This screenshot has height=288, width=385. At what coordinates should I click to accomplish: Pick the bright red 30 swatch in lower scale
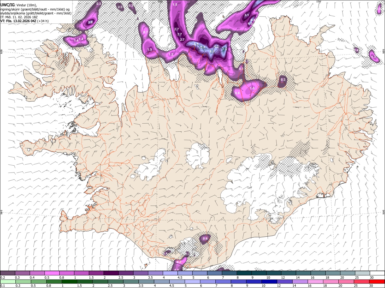(x=377, y=281)
